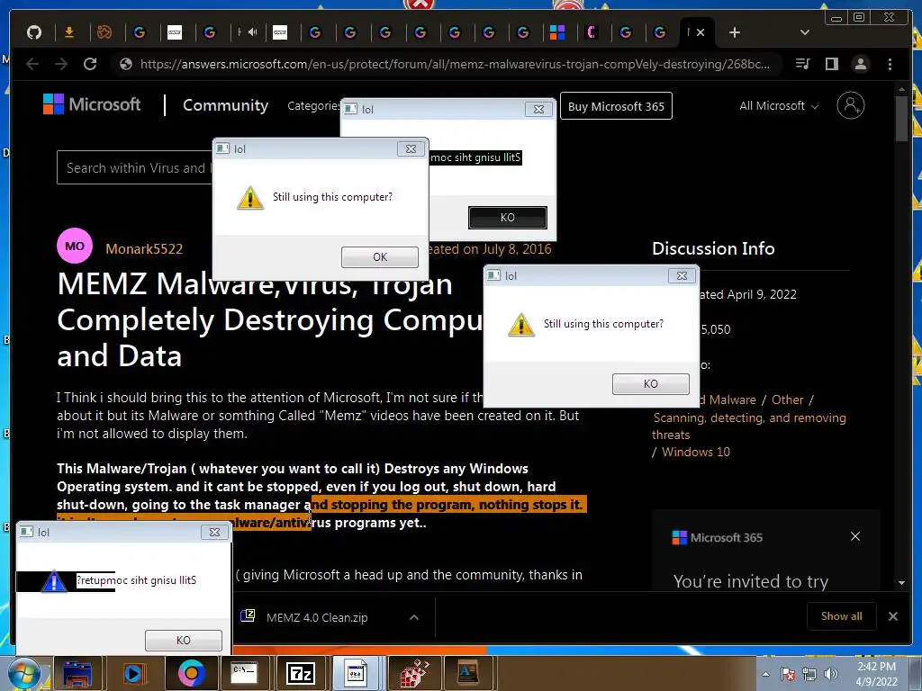The width and height of the screenshot is (922, 691).
Task: Click the network tray icon
Action: [809, 674]
